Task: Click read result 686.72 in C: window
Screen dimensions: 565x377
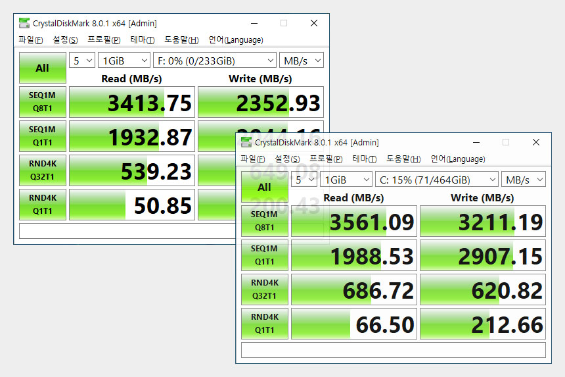Action: pos(354,289)
